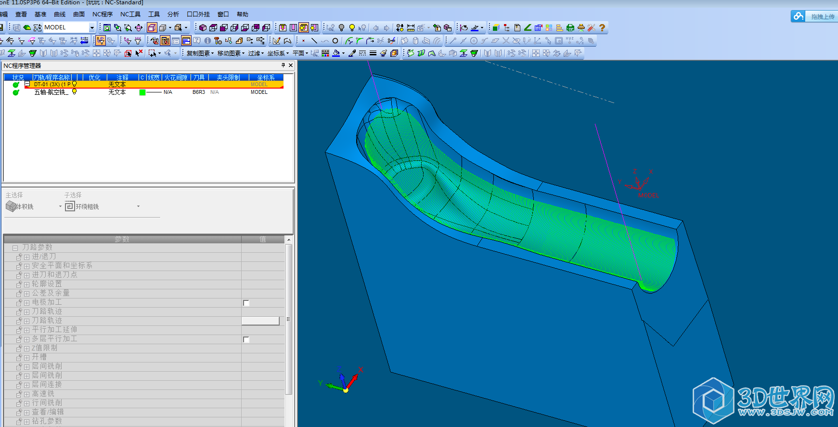This screenshot has width=838, height=427.
Task: Click the pan view icon
Action: [x=139, y=27]
